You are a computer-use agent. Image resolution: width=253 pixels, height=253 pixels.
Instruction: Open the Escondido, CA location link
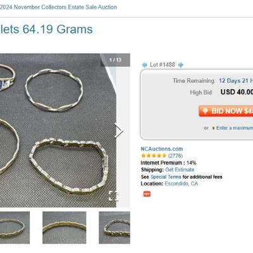(182, 183)
